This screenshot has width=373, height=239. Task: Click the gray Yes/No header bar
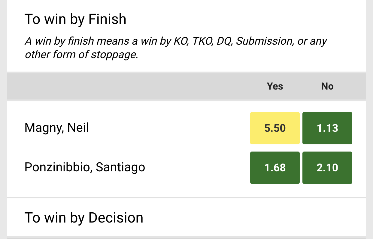pyautogui.click(x=186, y=86)
